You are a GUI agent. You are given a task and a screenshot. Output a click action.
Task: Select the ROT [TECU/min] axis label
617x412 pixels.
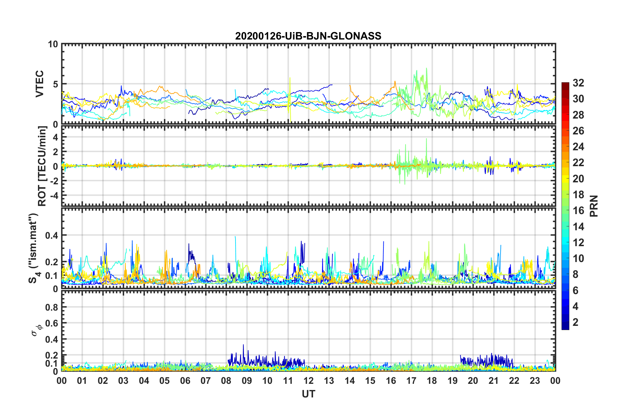pyautogui.click(x=42, y=166)
